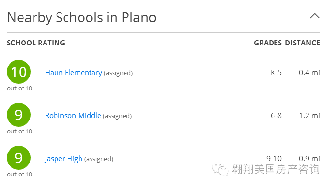Click the 6-8 grades value
This screenshot has height=186, width=331.
(276, 116)
